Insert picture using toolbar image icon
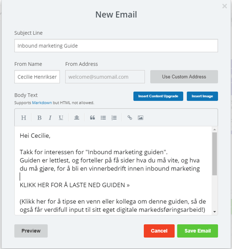232x249 pixels. [141, 118]
